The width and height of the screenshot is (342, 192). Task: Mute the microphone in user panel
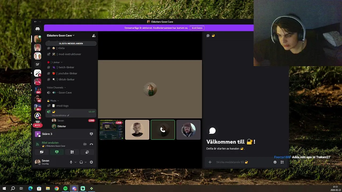click(71, 162)
